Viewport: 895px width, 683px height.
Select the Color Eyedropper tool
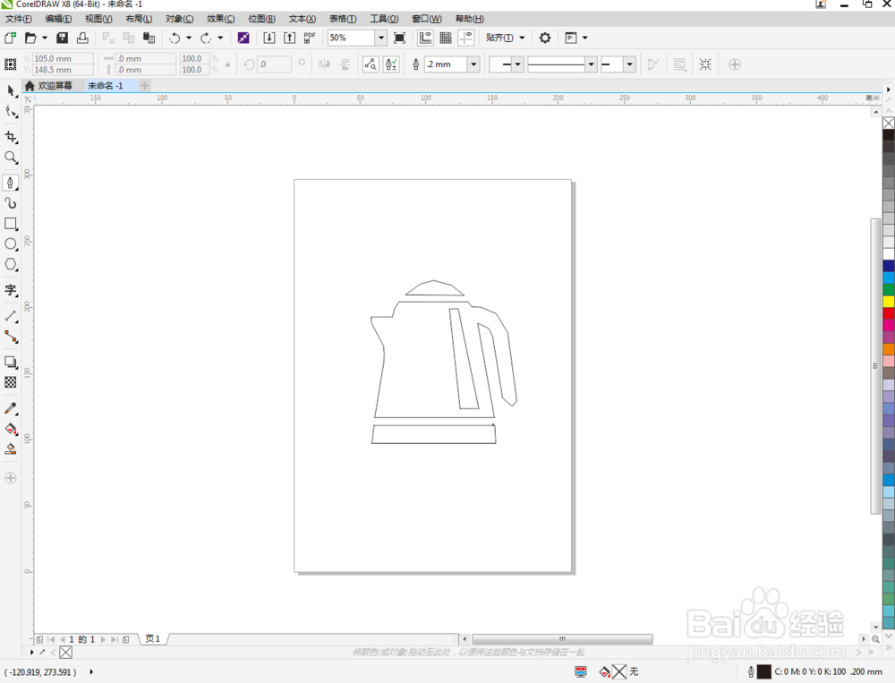11,408
